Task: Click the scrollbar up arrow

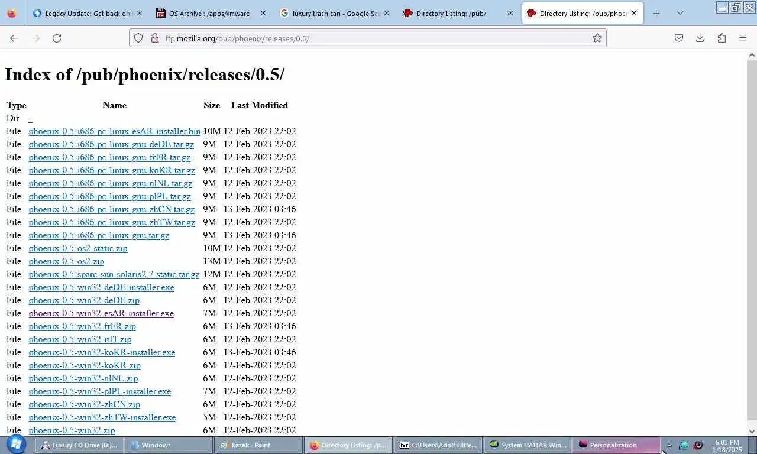Action: [x=752, y=55]
